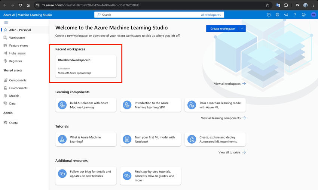Click the smiley feedback icon
This screenshot has width=318, height=190.
click(x=304, y=15)
